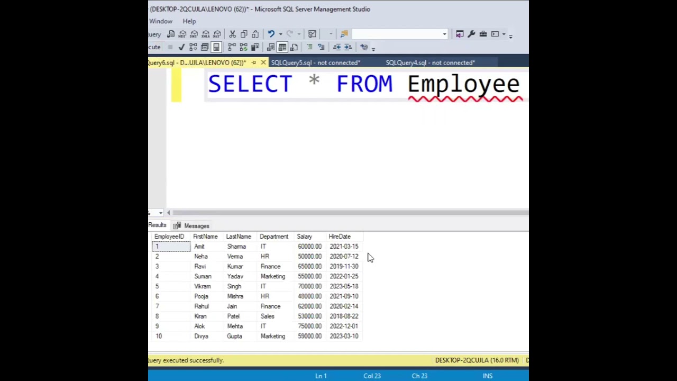Toggle Include Actual Execution Plan
677x381 pixels.
click(231, 47)
